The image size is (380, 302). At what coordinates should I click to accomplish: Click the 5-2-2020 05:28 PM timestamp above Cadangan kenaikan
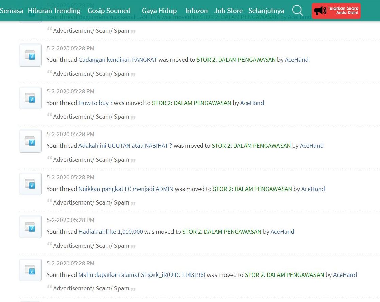coord(70,48)
